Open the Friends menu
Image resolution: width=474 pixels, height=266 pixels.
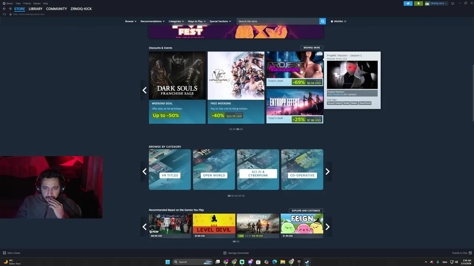(x=27, y=3)
